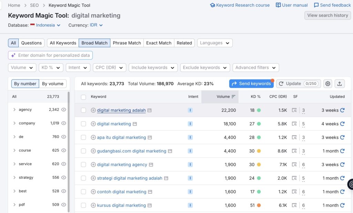This screenshot has width=353, height=213.
Task: Open SERP preview icon after 'contoh digital marketing' keyword
Action: [x=150, y=192]
